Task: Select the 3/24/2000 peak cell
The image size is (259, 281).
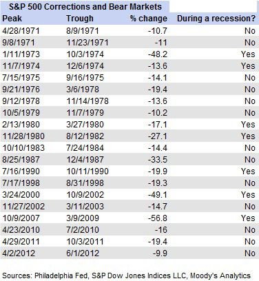Action: [21, 195]
